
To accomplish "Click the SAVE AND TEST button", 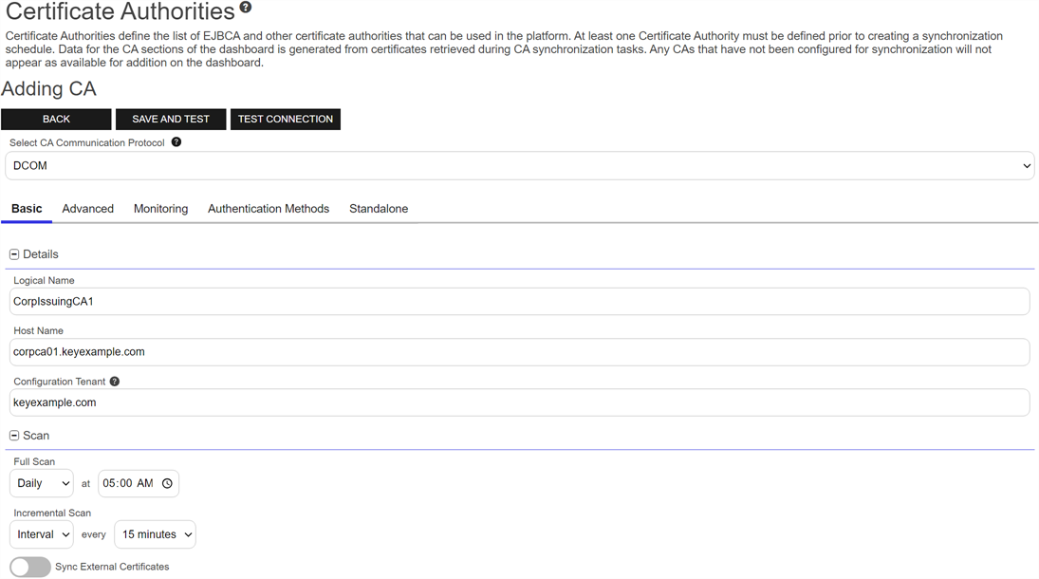I will 171,119.
